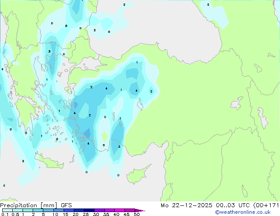Click the 0.1–0.5 mm legend color box
This screenshot has width=280, height=216.
tap(8, 210)
